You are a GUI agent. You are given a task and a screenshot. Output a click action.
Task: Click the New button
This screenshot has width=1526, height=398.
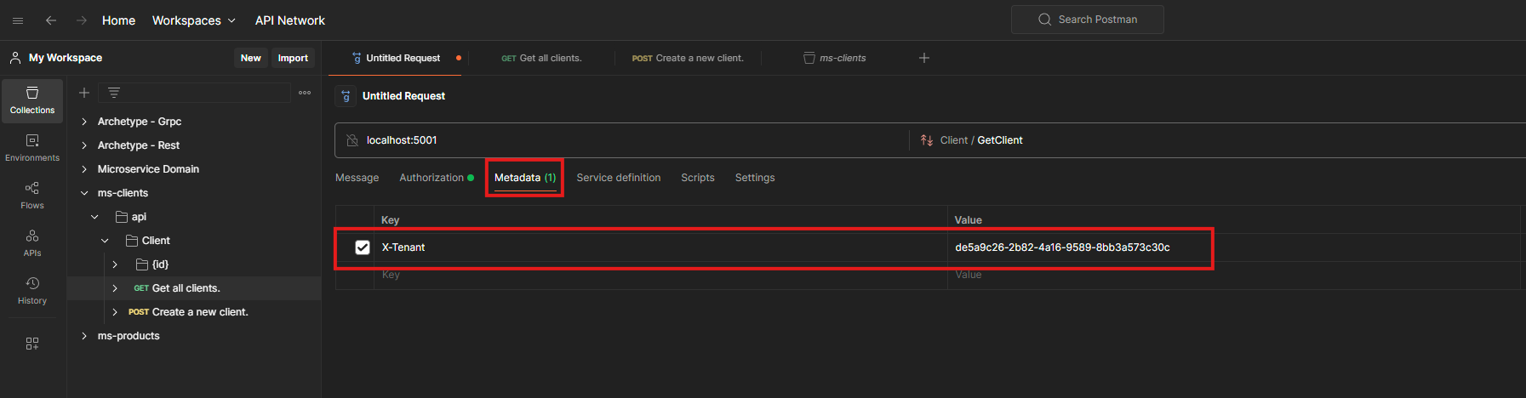coord(251,58)
